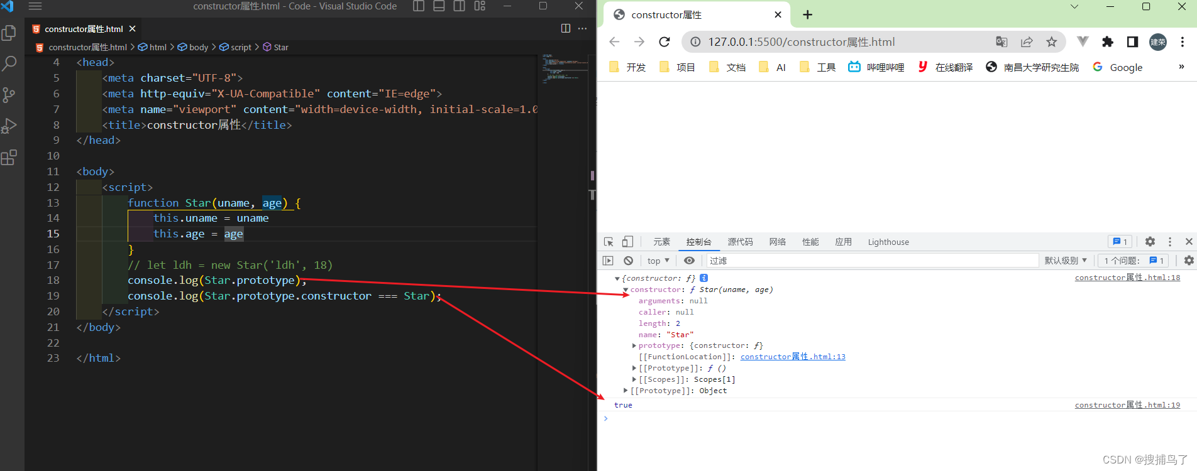
Task: Open the 工具 bookmark folder
Action: [817, 67]
